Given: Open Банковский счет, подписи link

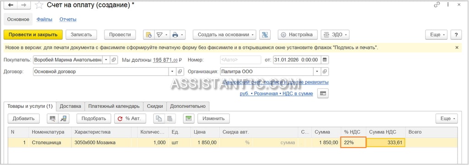Looking at the screenshot, I should tap(276, 82).
